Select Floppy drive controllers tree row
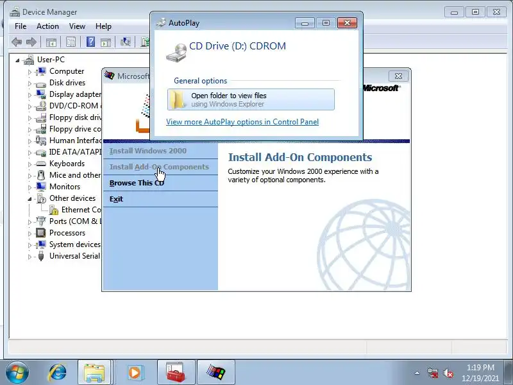The height and width of the screenshot is (385, 513). click(x=75, y=129)
